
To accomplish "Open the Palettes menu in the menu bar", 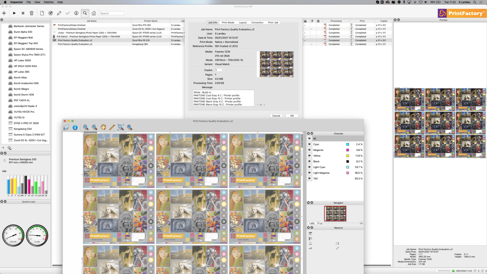I will pos(48,2).
